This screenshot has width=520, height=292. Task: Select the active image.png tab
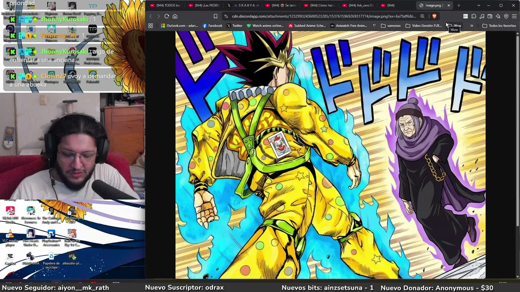click(x=435, y=5)
